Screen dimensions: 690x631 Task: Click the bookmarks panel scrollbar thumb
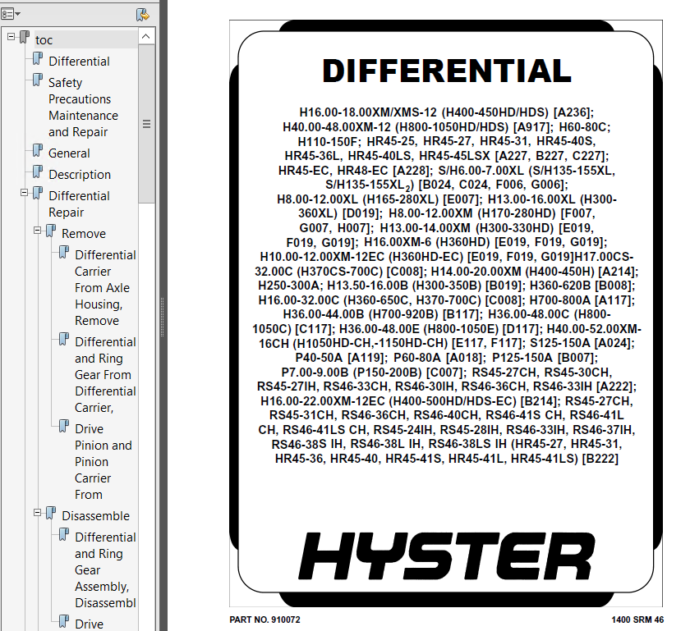pyautogui.click(x=146, y=124)
